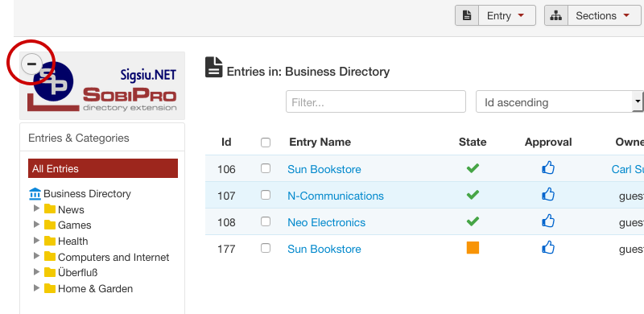Click orange state square for entry 177
Image resolution: width=644 pixels, height=314 pixels.
[473, 248]
